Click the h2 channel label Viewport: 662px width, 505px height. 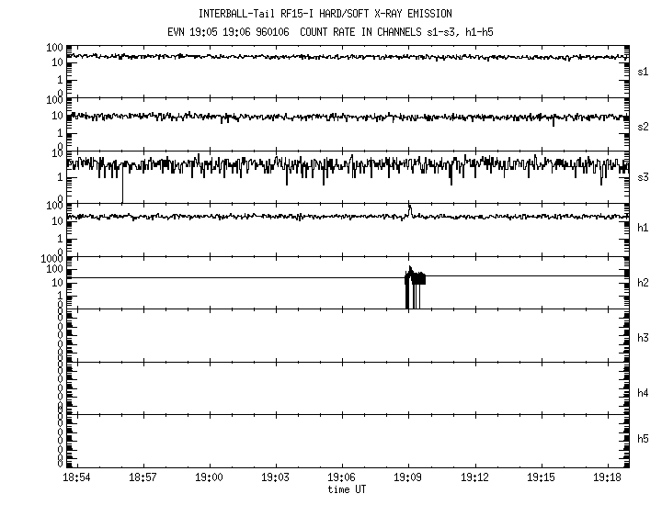click(644, 283)
